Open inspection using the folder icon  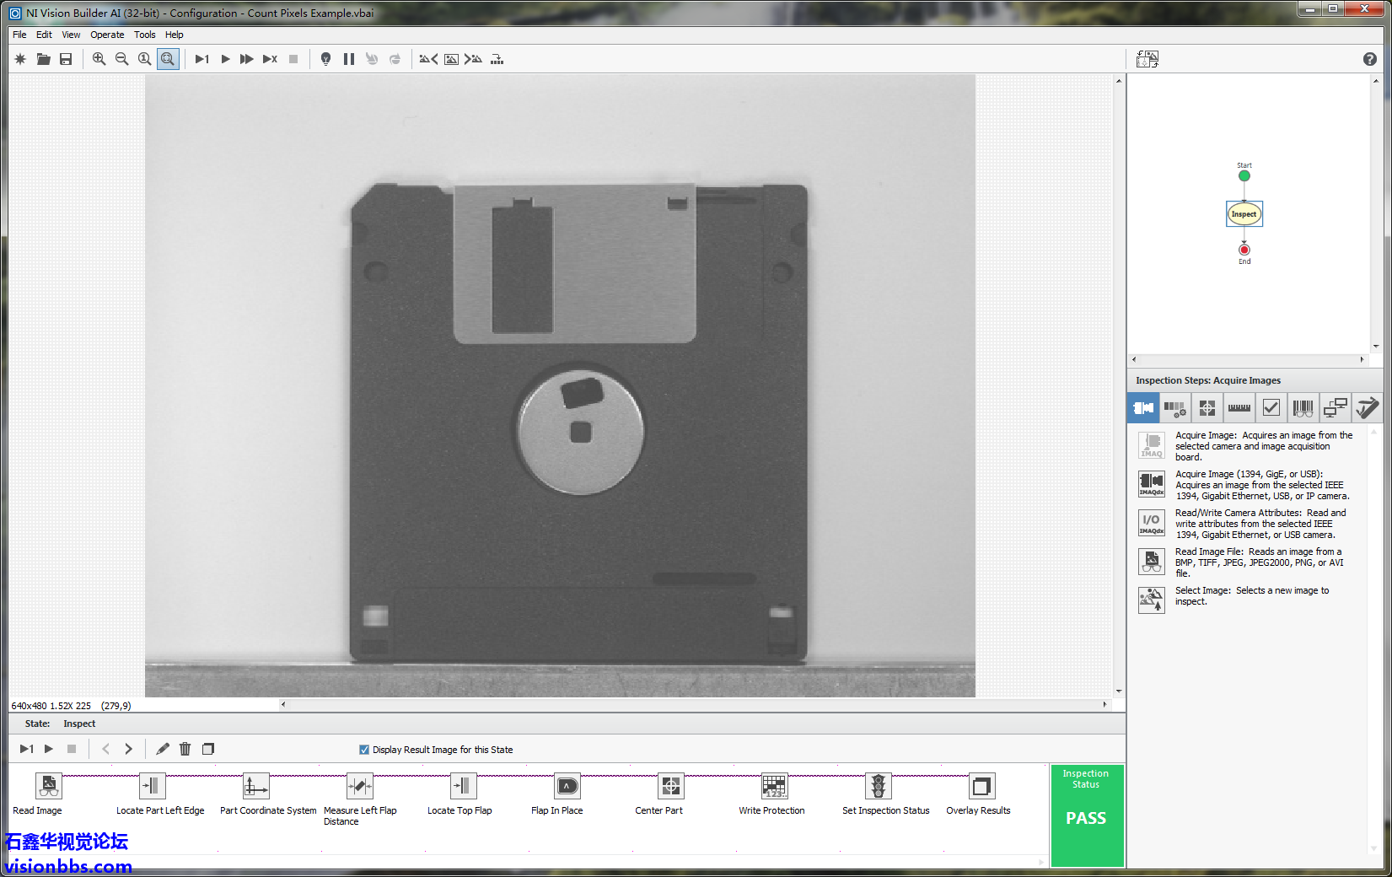tap(43, 59)
